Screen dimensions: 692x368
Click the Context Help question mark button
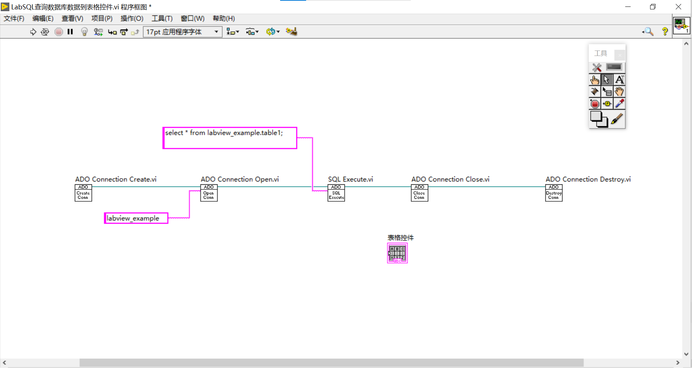pos(665,32)
